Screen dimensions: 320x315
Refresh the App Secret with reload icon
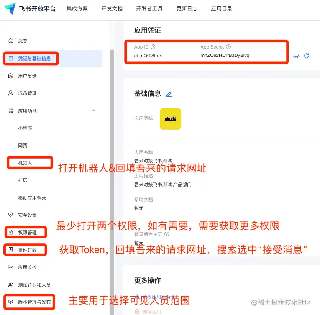click(306, 56)
